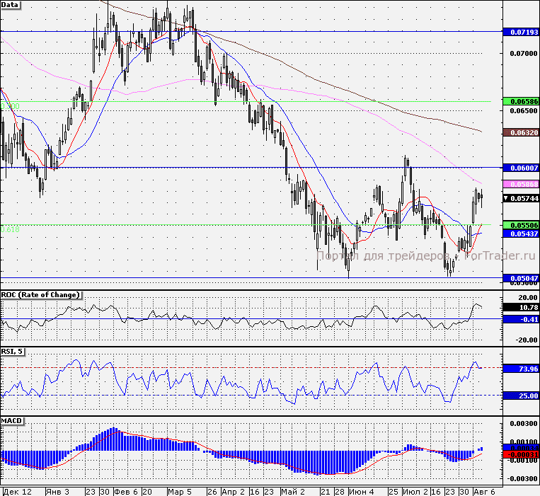The width and height of the screenshot is (540, 496).
Task: Click the pink 0.05868 moving average tag
Action: click(x=522, y=184)
